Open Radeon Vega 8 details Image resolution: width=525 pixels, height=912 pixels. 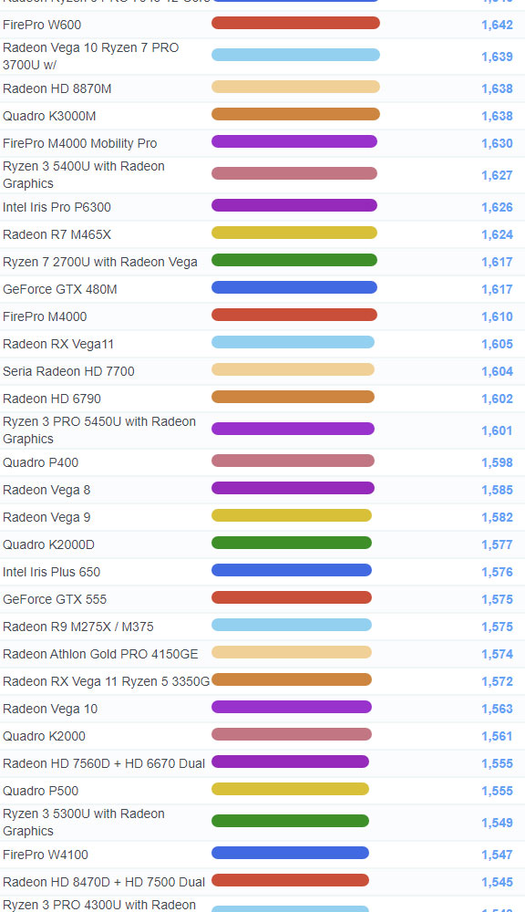[46, 491]
